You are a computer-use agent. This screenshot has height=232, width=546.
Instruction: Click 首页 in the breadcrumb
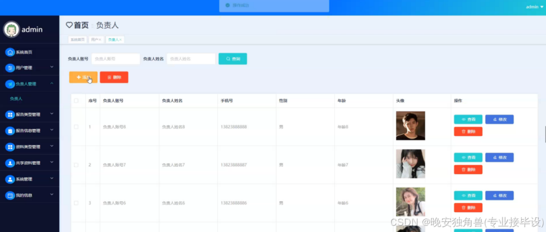[81, 25]
